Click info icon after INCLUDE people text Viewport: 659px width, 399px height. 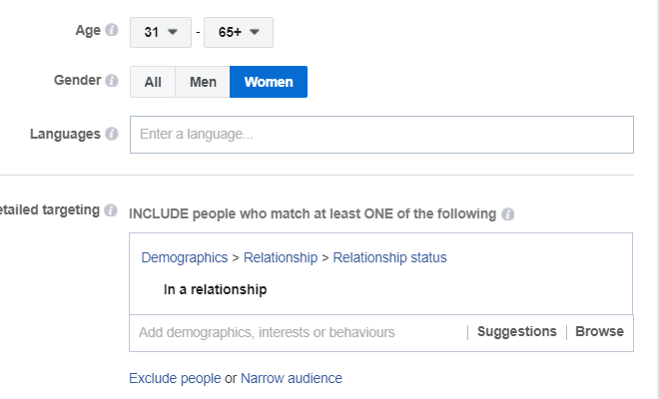pyautogui.click(x=508, y=214)
